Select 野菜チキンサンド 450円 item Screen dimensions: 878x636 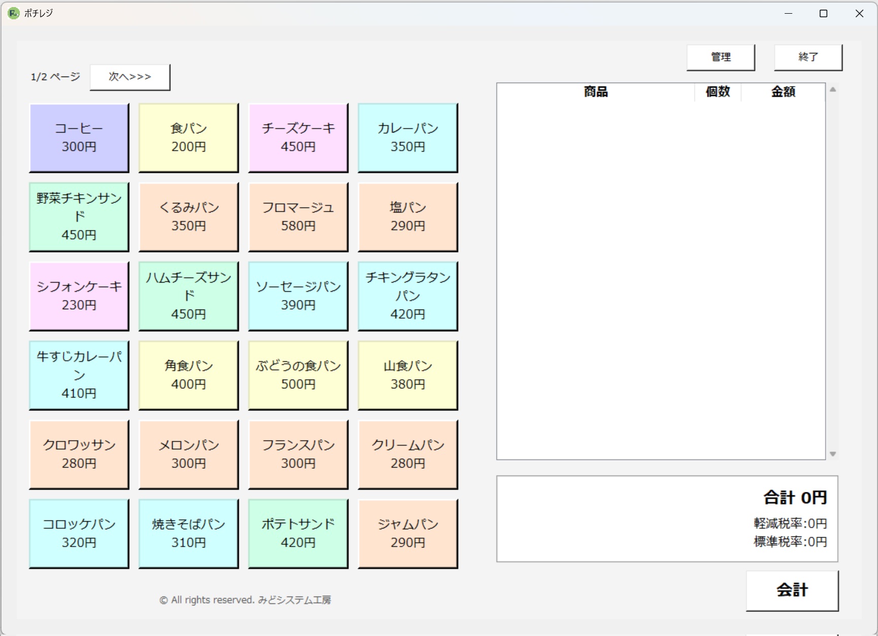click(x=79, y=217)
